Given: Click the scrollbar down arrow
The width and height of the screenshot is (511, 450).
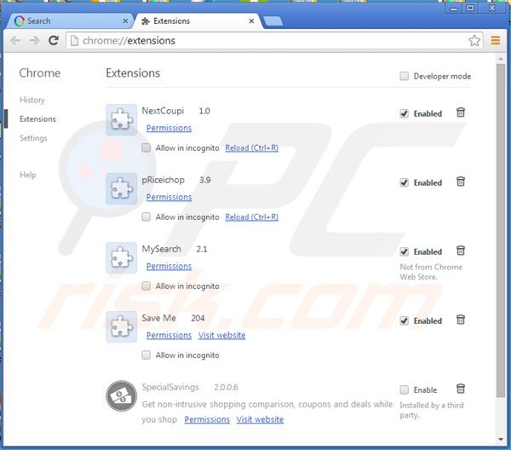Looking at the screenshot, I should click(x=501, y=439).
